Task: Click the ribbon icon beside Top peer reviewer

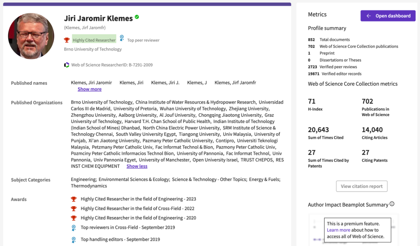Action: [122, 38]
